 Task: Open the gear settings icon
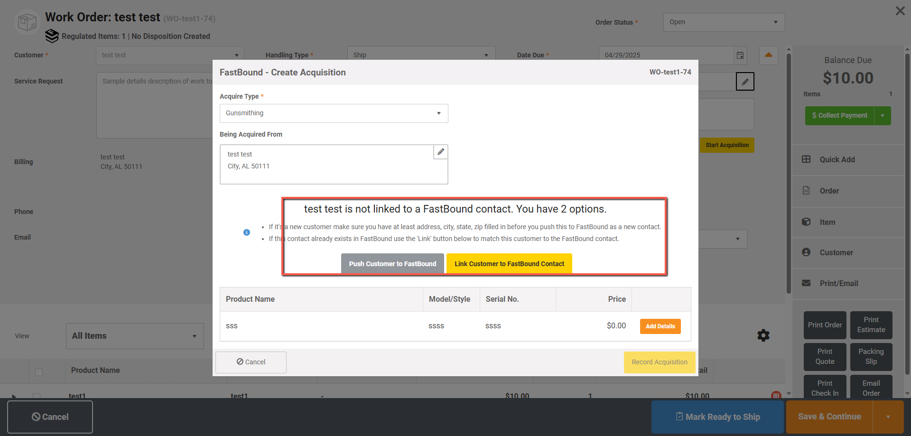(763, 335)
